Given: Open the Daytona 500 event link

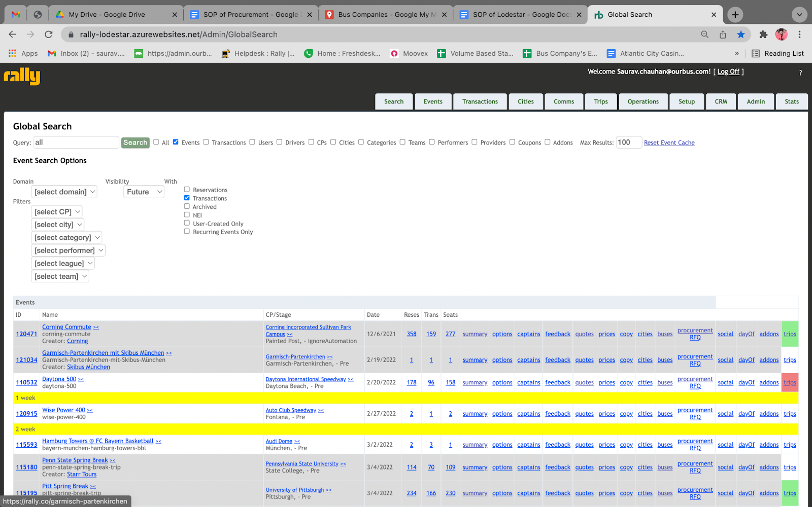Looking at the screenshot, I should [59, 379].
